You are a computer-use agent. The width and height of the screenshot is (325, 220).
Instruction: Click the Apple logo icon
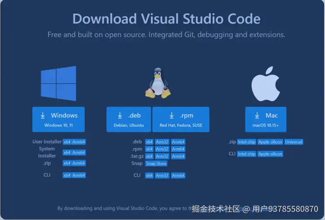pyautogui.click(x=266, y=84)
